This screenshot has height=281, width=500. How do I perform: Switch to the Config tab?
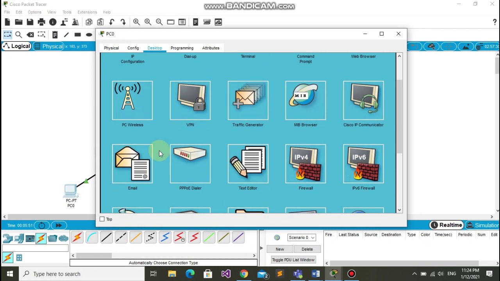point(133,48)
